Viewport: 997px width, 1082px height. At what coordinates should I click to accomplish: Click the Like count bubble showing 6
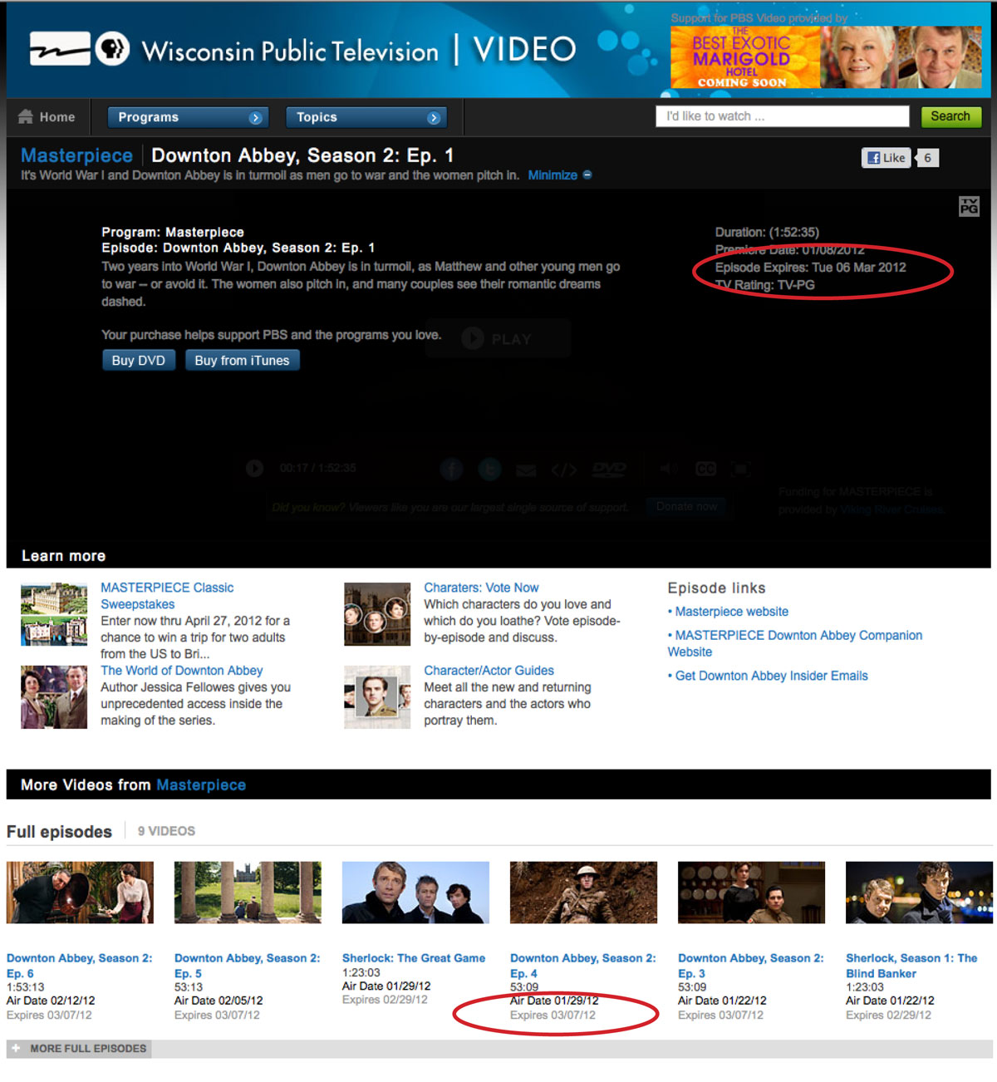point(927,158)
